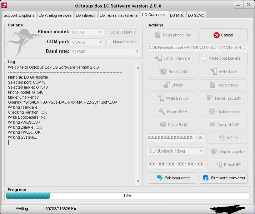The image size is (255, 214).
Task: Click the Repair NVM wrench icon
Action: 162,111
